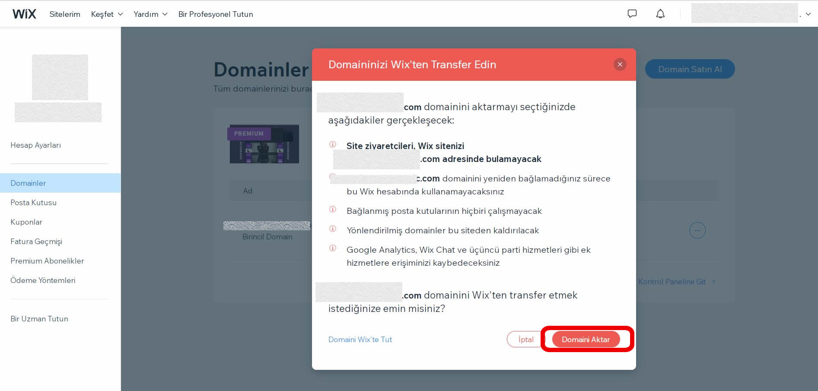The width and height of the screenshot is (818, 391).
Task: Expand the account dropdown arrow
Action: click(x=808, y=14)
